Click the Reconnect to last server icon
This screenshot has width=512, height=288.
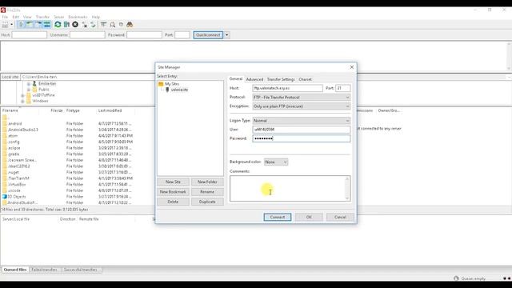[x=93, y=25]
